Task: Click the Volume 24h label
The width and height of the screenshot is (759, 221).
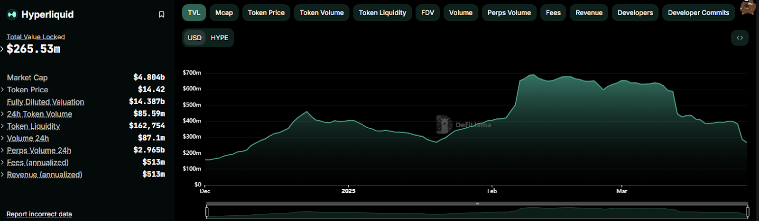Action: point(28,138)
